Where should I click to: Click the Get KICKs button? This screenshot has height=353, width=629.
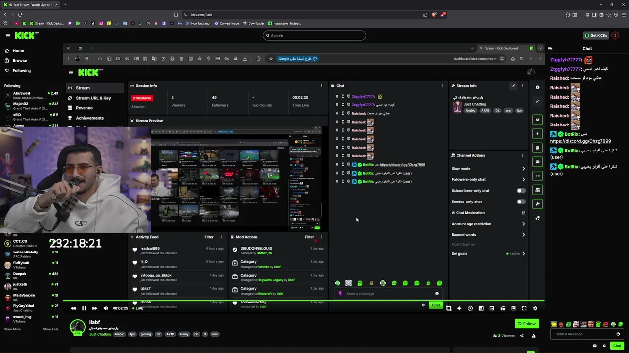(x=596, y=35)
